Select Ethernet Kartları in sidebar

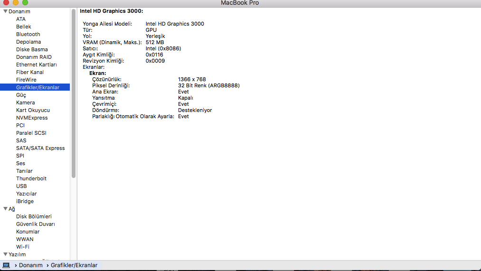click(x=37, y=65)
